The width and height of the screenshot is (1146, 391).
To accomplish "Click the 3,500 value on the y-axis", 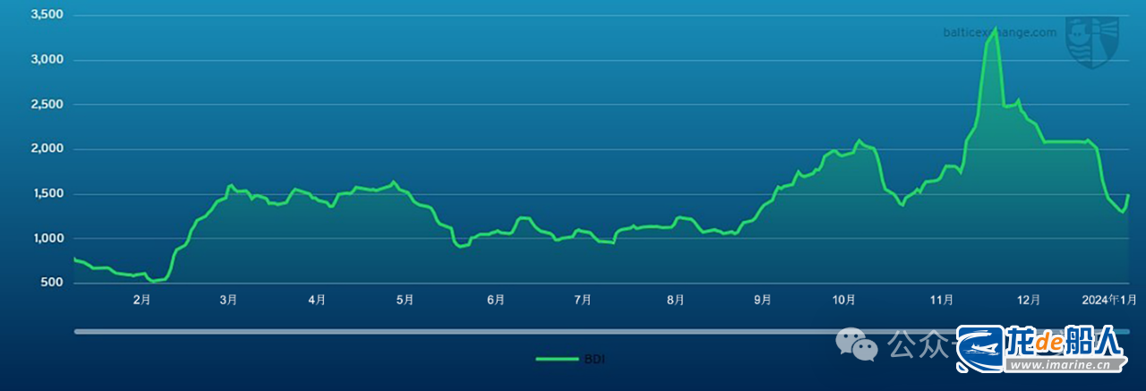I will pyautogui.click(x=47, y=15).
